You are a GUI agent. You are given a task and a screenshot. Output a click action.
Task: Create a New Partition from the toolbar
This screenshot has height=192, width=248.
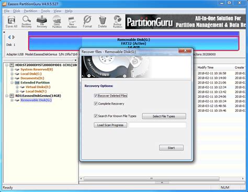pyautogui.click(x=72, y=21)
